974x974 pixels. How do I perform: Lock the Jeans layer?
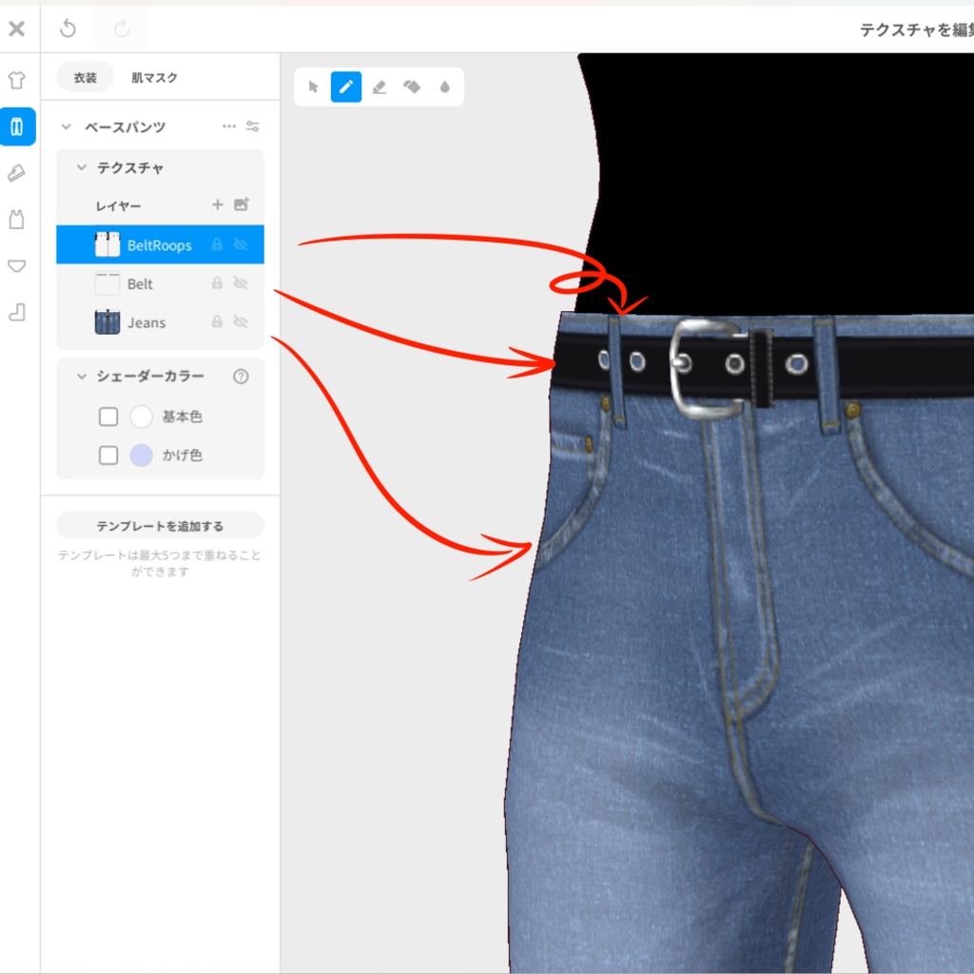(217, 321)
